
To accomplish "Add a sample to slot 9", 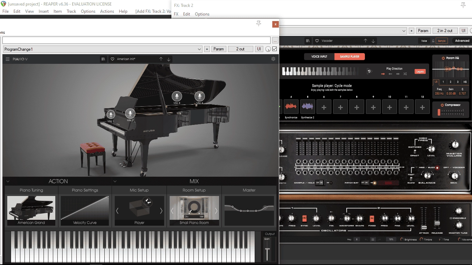I will point(373,107).
